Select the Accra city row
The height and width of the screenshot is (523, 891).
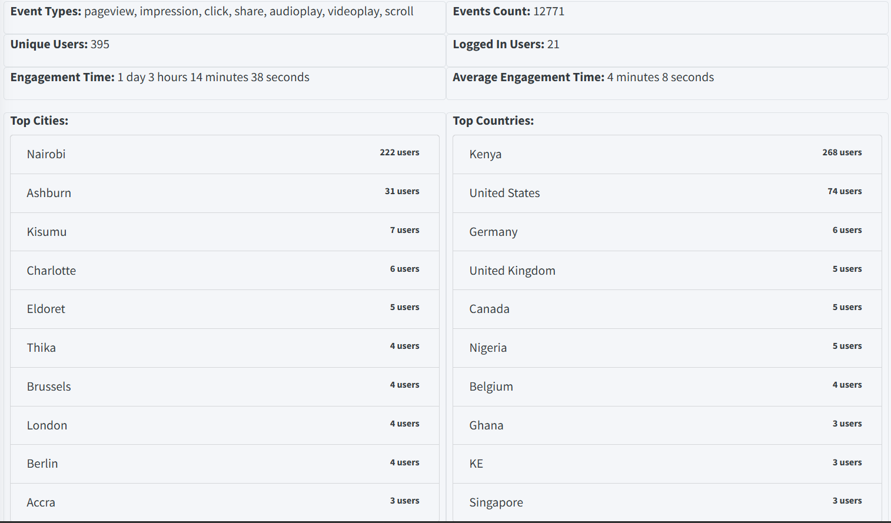coord(224,502)
